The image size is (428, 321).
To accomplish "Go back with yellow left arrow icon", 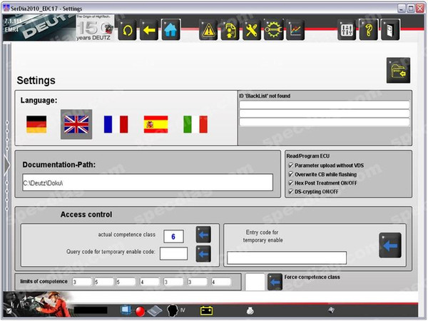I will pyautogui.click(x=149, y=30).
